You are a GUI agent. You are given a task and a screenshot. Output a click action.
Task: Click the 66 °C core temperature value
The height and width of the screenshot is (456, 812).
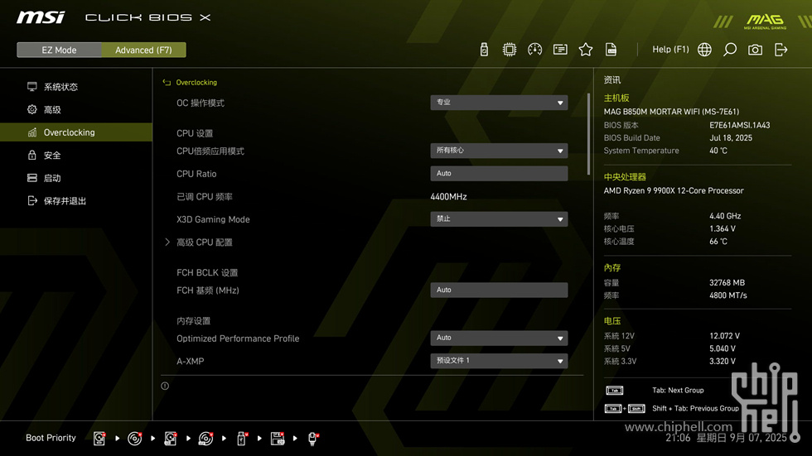(718, 242)
